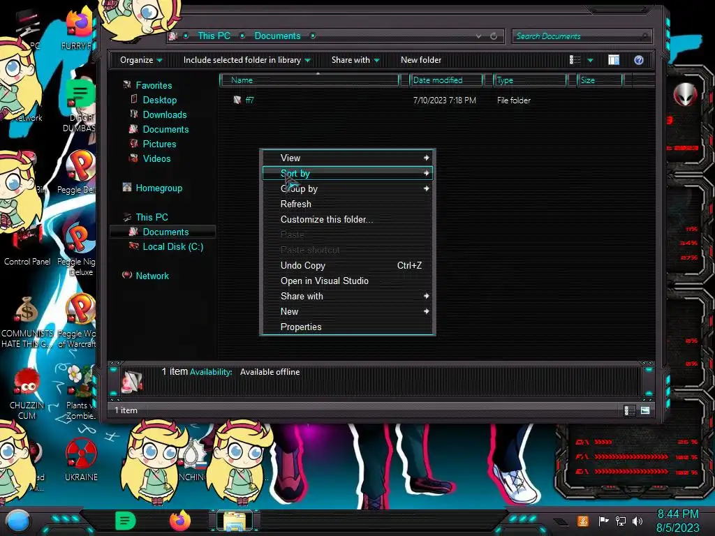Open Group by submenu
The image size is (715, 536).
[348, 188]
